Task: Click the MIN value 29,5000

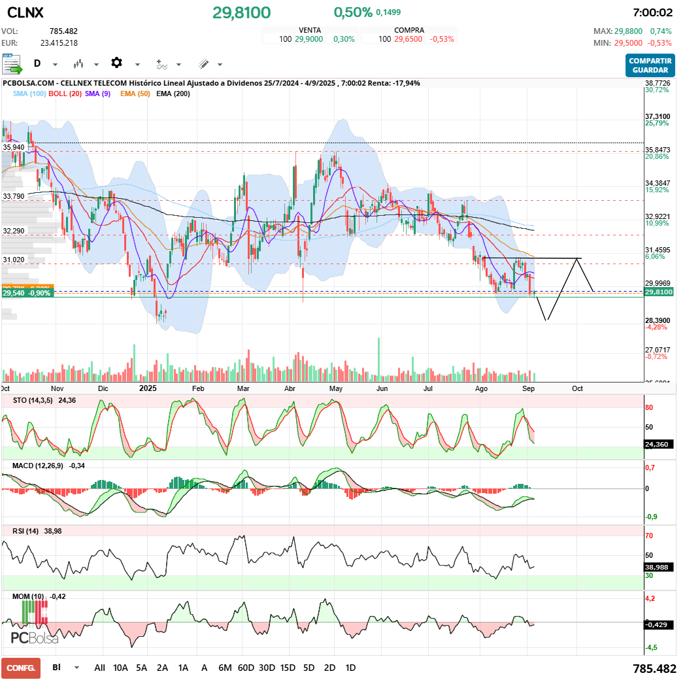Action: [x=628, y=43]
